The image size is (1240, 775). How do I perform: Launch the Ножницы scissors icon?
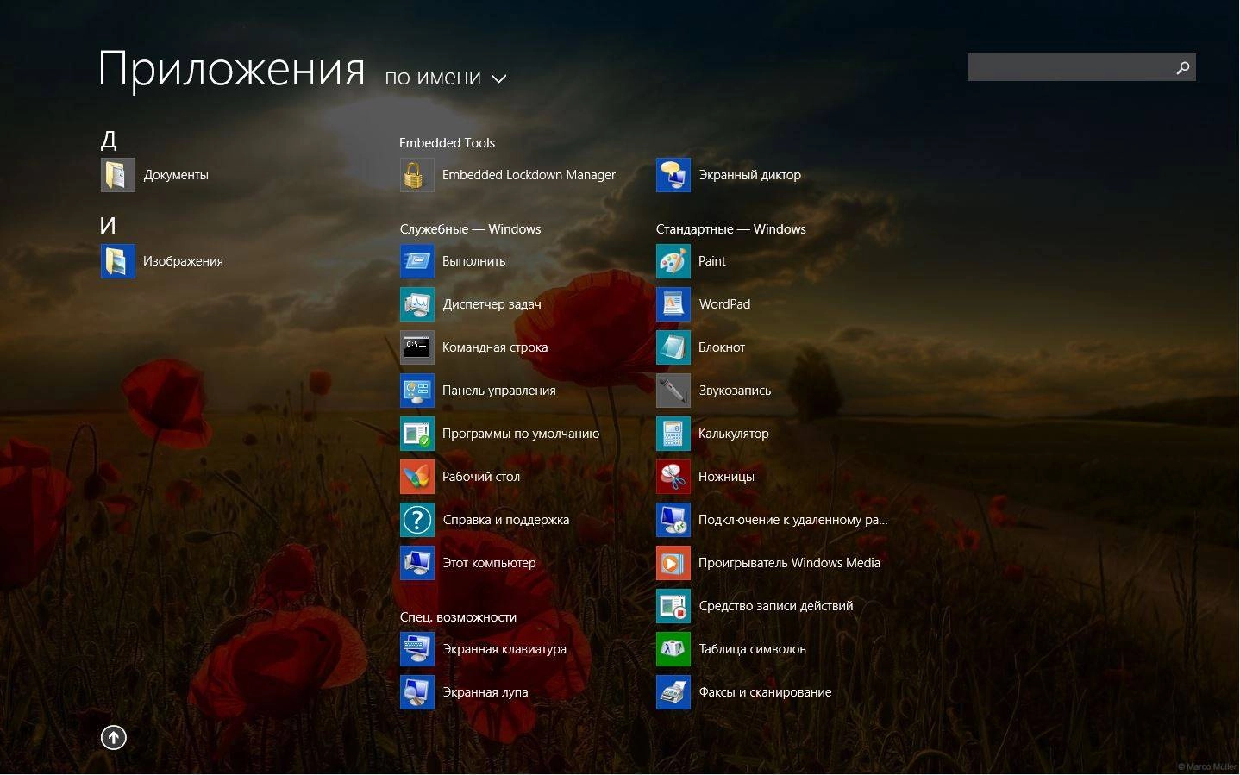pos(673,477)
